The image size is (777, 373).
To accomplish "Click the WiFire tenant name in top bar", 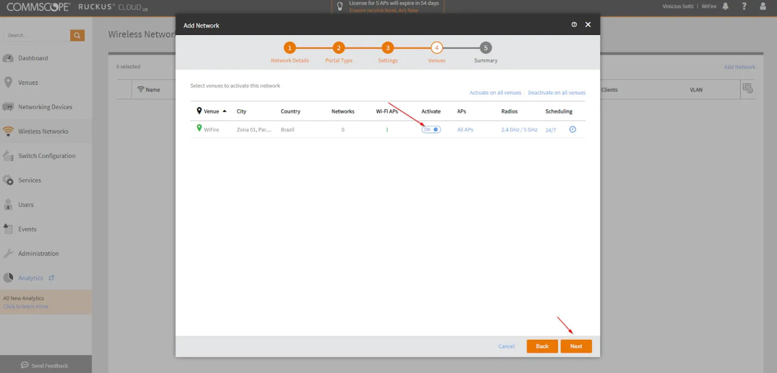I will tap(709, 7).
